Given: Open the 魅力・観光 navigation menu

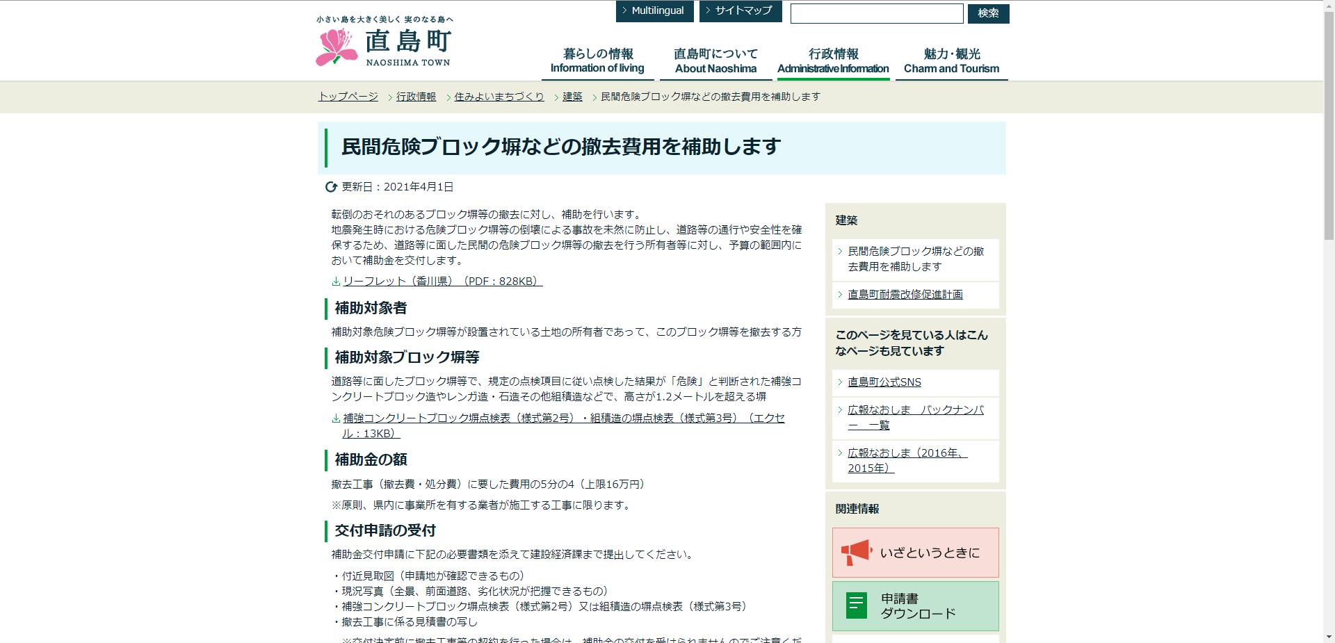Looking at the screenshot, I should tap(951, 59).
